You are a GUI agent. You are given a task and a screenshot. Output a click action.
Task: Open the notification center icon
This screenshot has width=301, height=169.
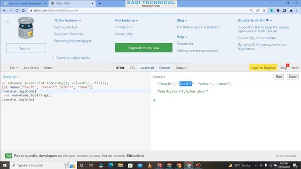295,165
